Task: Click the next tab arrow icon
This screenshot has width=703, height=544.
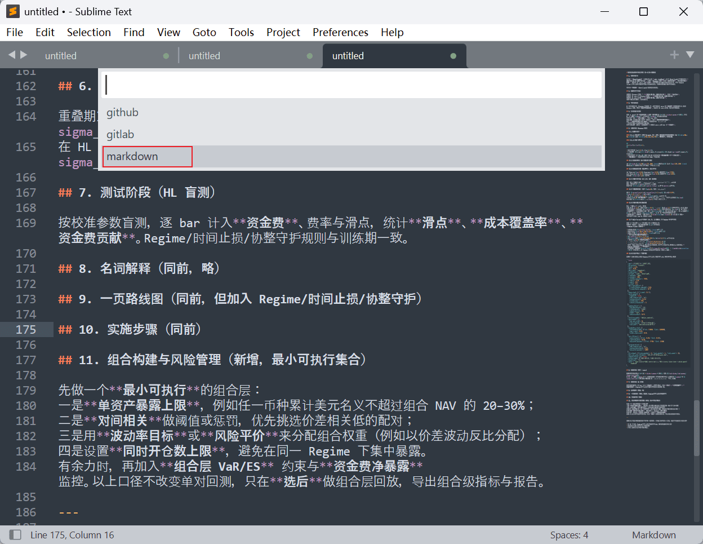Action: [24, 55]
